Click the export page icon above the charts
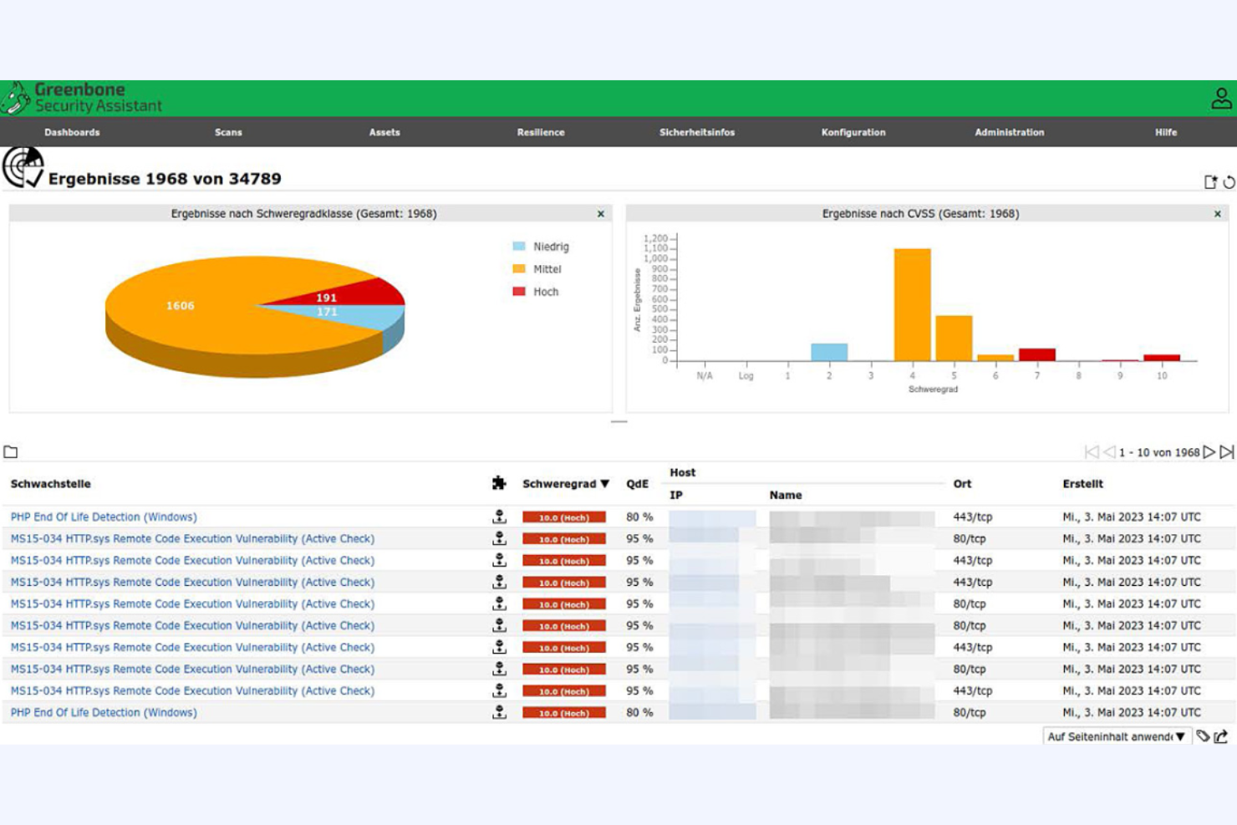 (1209, 180)
